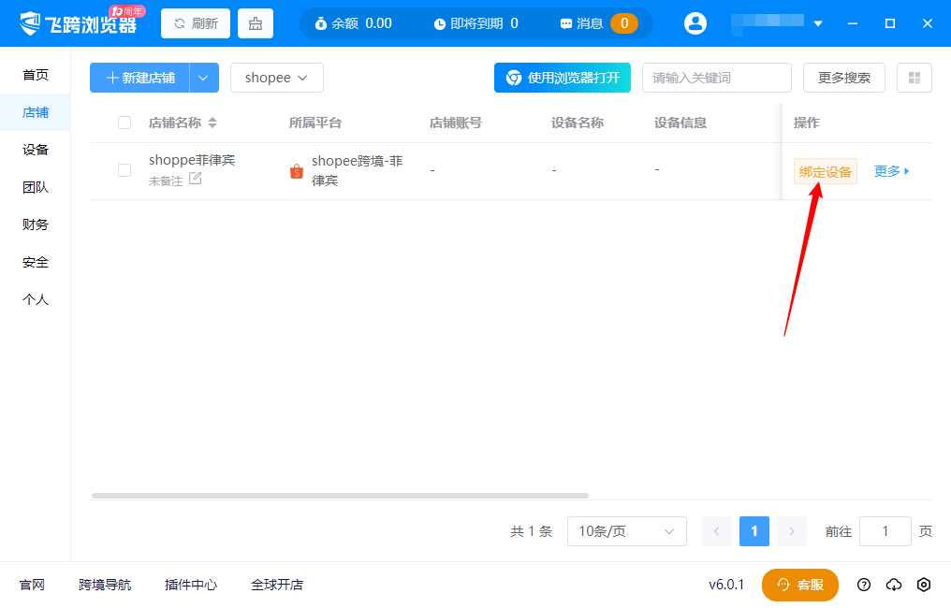Toggle the select-all header checkbox
Viewport: 951px width, 608px height.
click(124, 123)
